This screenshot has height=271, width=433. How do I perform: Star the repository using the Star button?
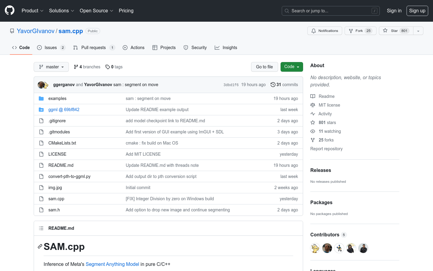click(396, 31)
